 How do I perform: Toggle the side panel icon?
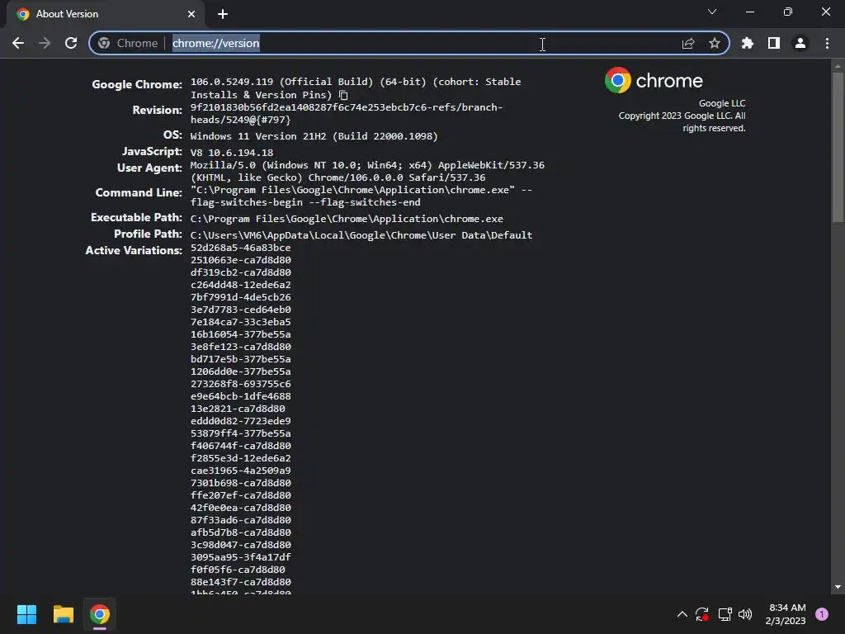(774, 43)
